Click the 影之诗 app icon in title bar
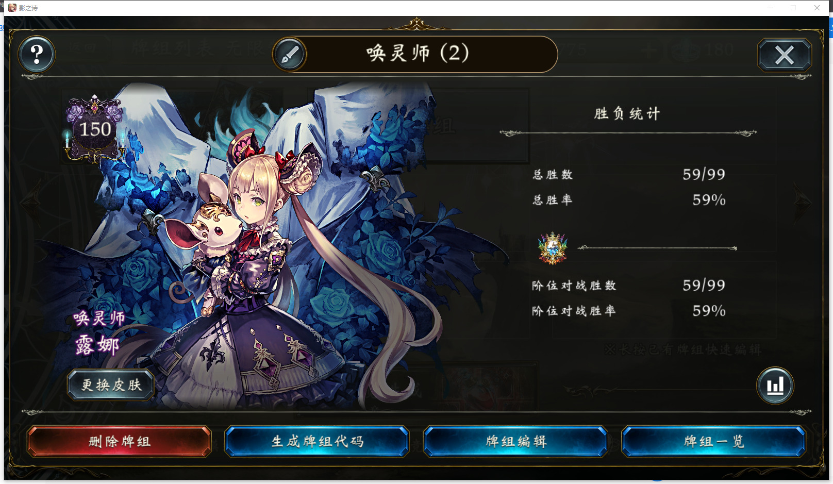The height and width of the screenshot is (484, 833). click(x=12, y=8)
